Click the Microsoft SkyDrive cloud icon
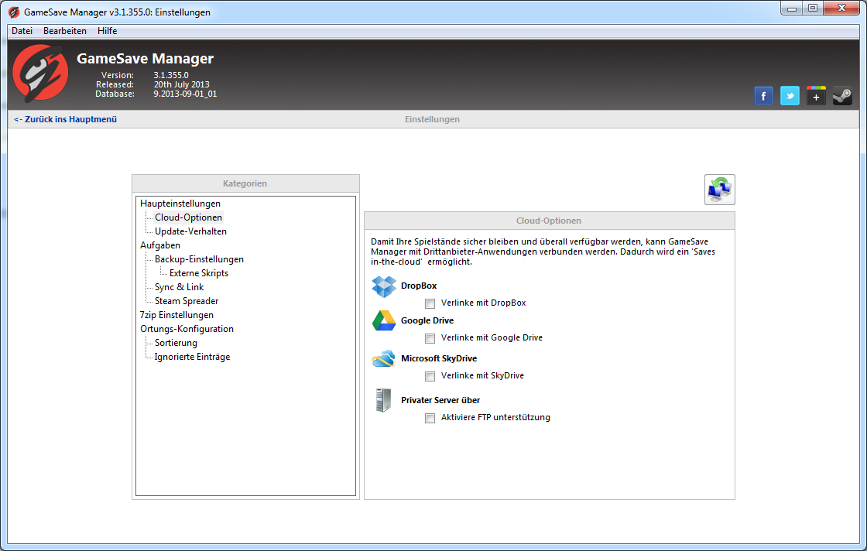 (x=384, y=359)
